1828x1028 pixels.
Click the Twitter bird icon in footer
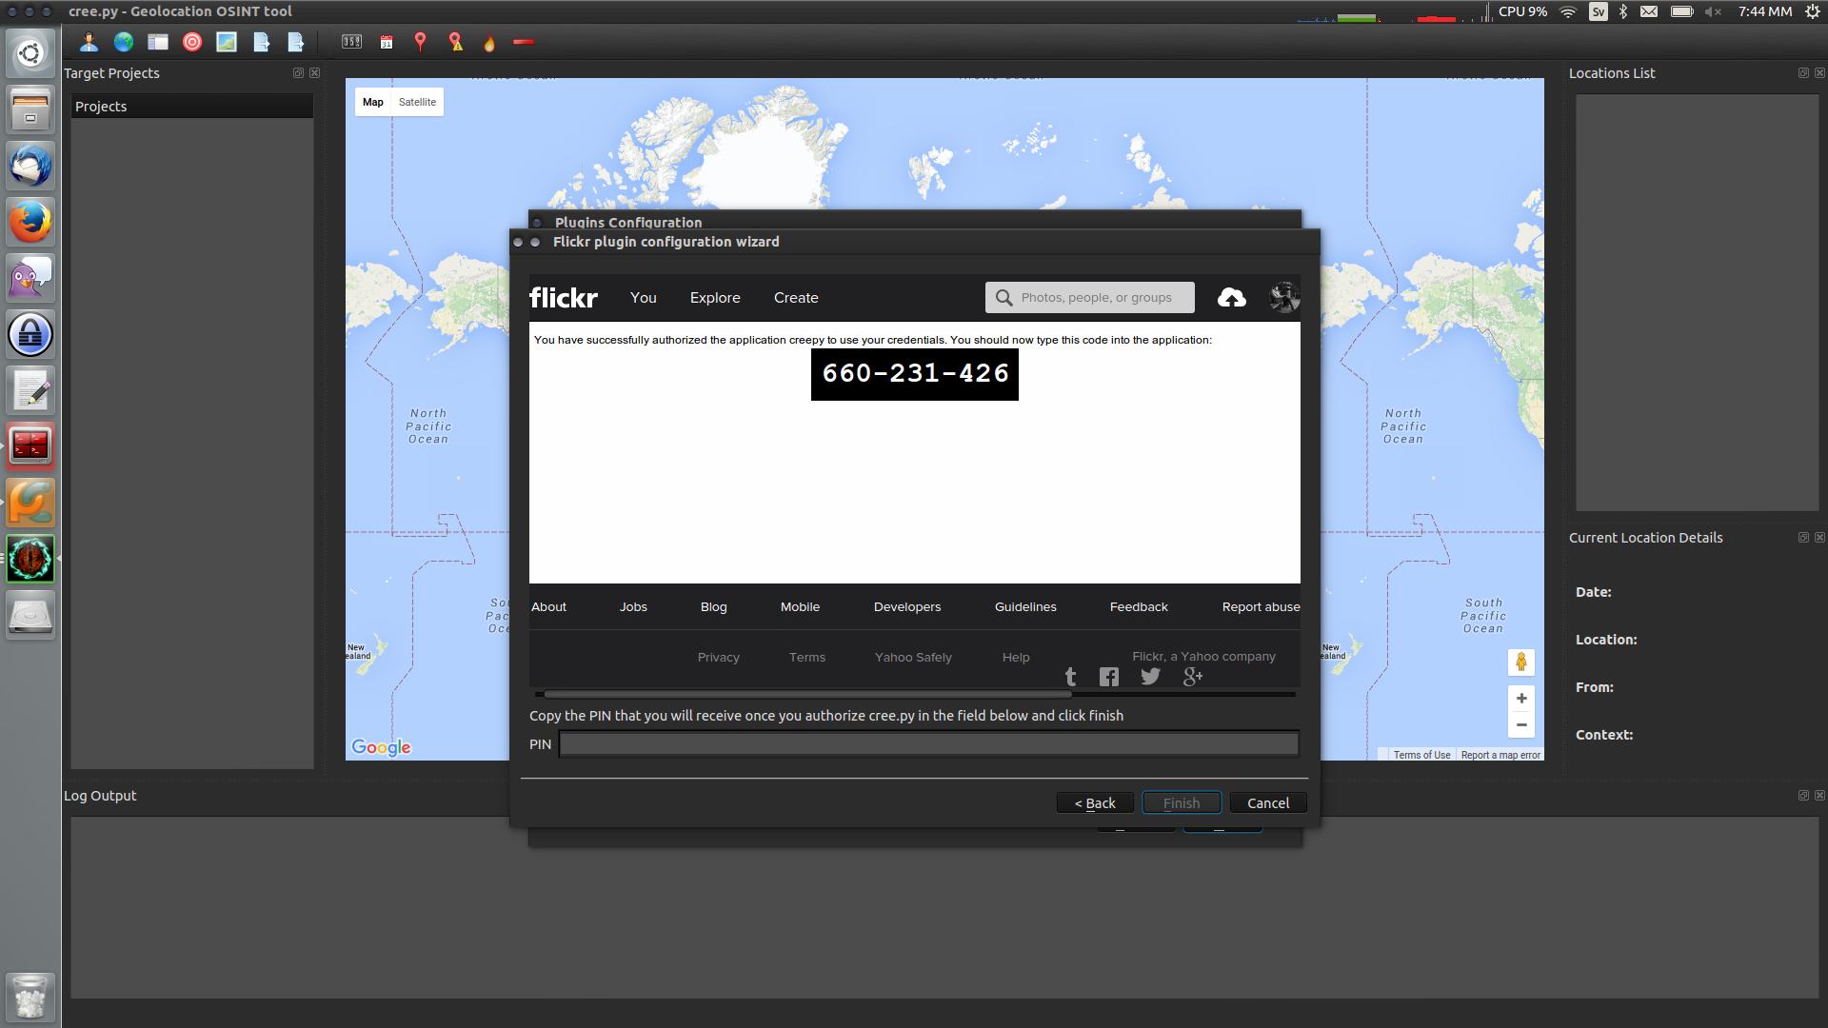click(x=1150, y=677)
